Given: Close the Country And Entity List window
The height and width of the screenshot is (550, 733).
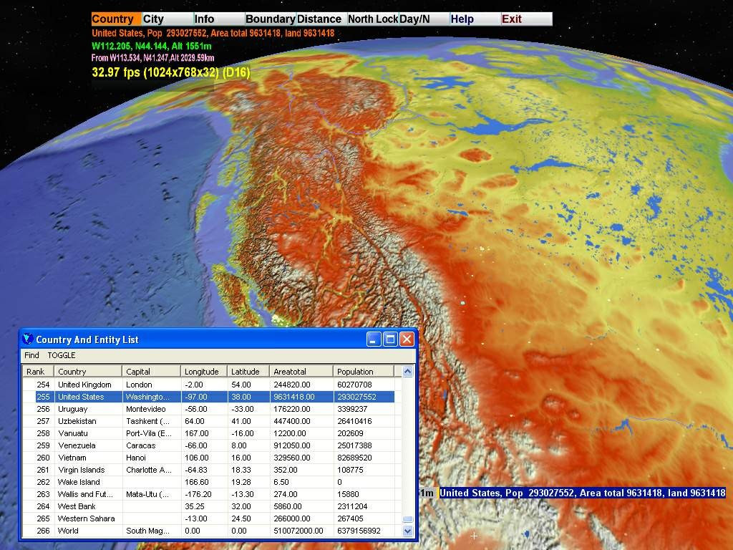Looking at the screenshot, I should tap(407, 339).
